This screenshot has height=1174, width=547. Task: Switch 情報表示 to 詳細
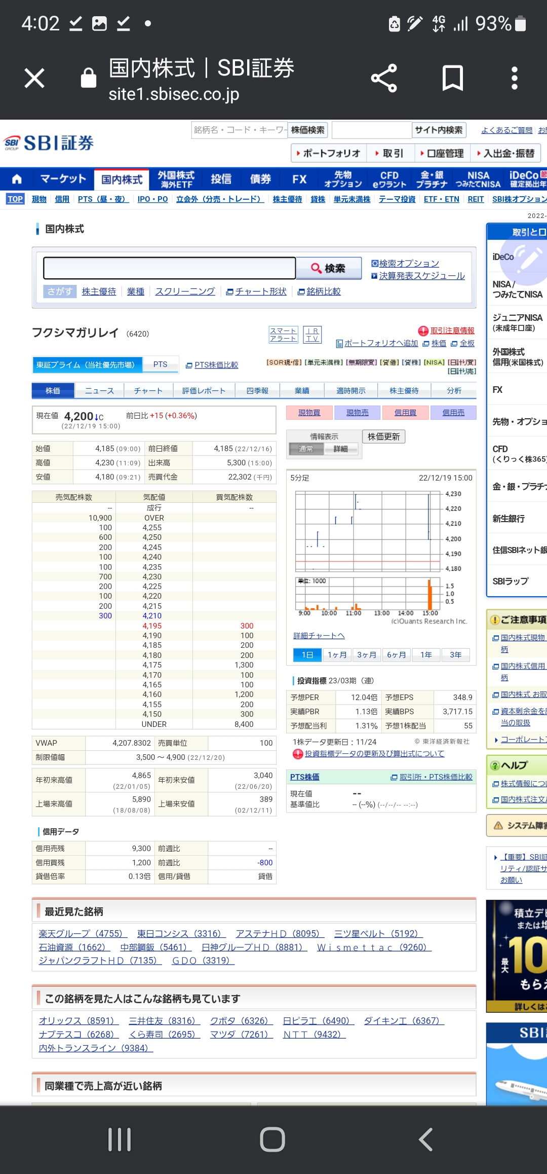[x=340, y=449]
